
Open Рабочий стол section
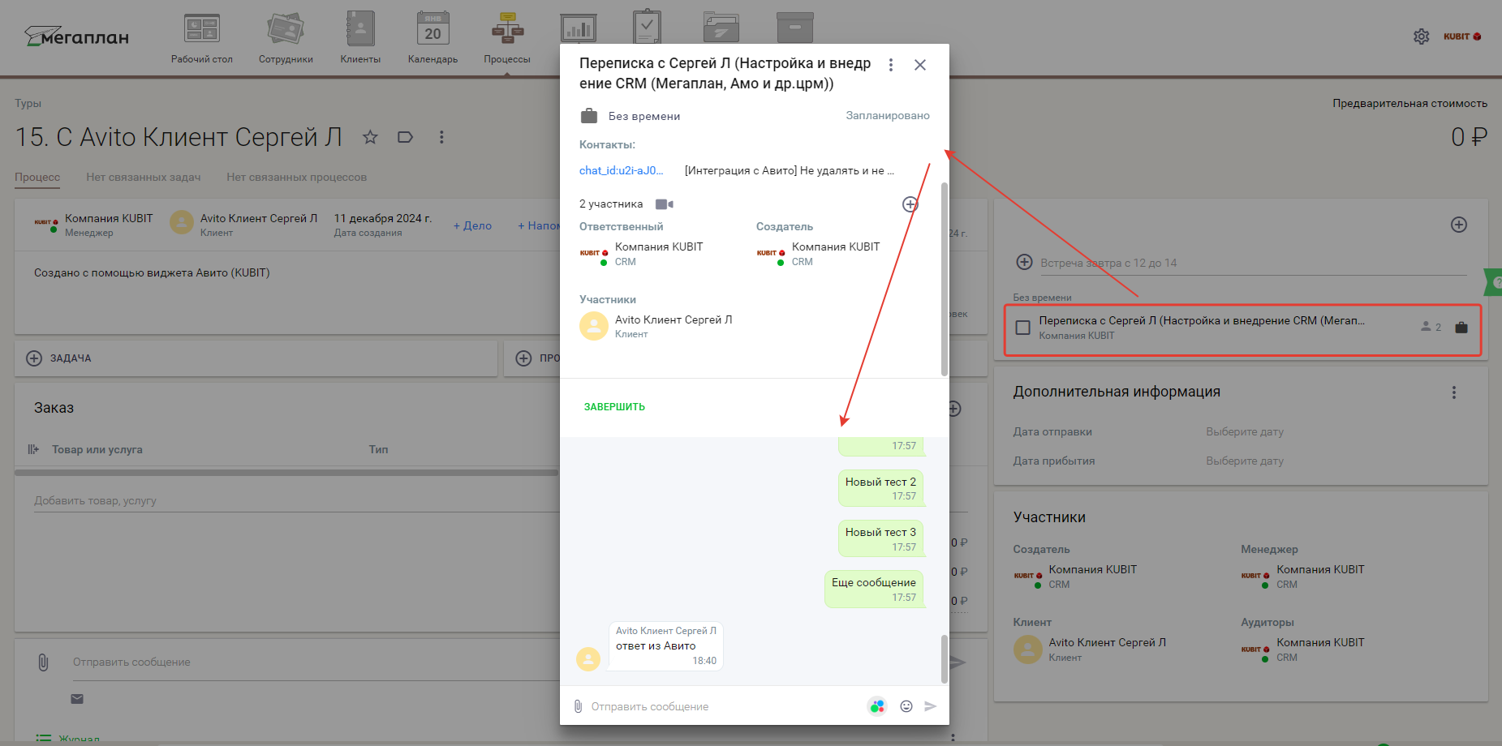coord(201,37)
